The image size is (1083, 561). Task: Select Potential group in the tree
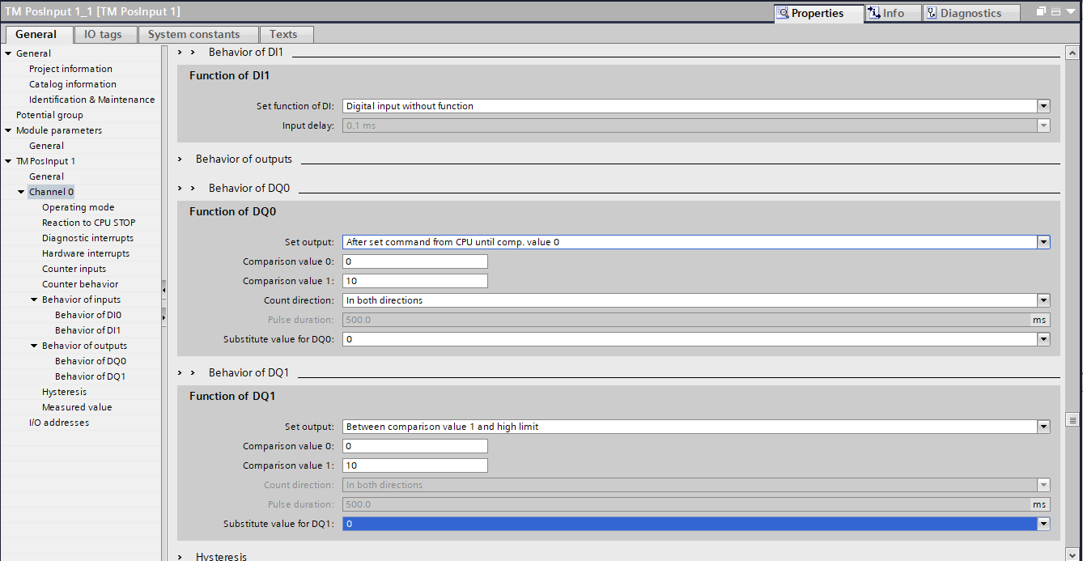49,115
